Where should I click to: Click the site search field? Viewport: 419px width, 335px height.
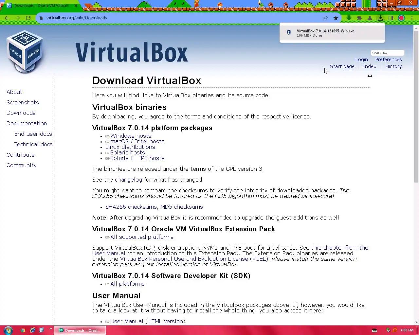click(388, 53)
